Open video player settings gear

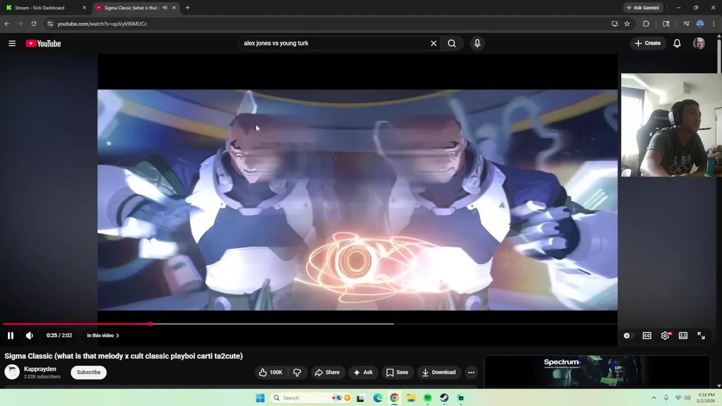[665, 336]
